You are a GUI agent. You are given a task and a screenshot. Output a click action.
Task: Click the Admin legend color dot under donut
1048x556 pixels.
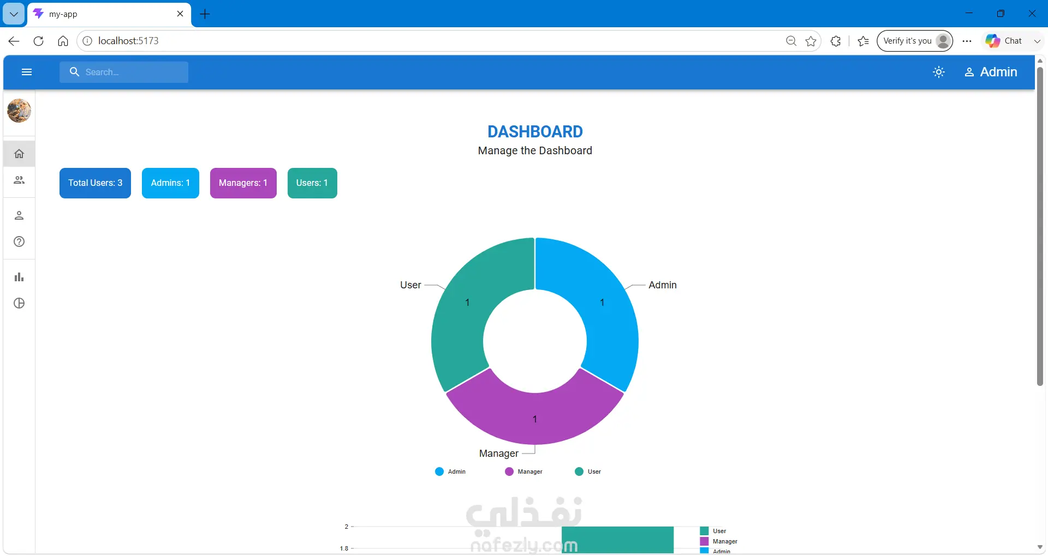tap(439, 472)
